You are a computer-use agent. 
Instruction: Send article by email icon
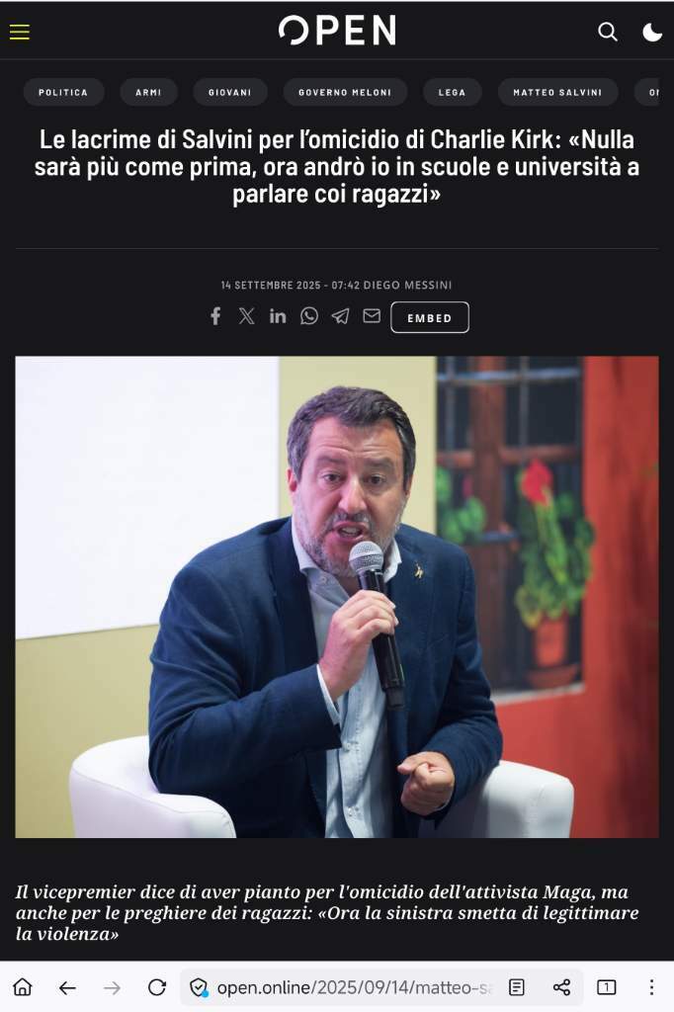(372, 315)
